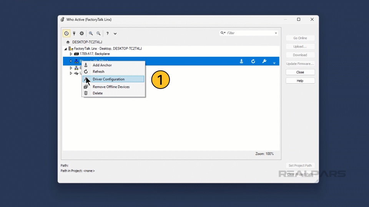369x207 pixels.
Task: Click the home icon beside DESKTOP-TC2T4LJ
Action: (68, 42)
